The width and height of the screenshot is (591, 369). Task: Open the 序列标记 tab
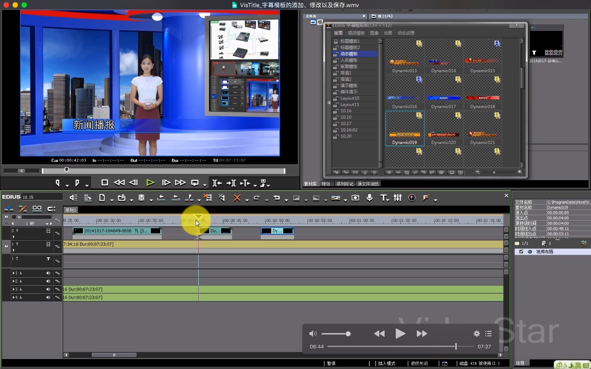point(344,184)
